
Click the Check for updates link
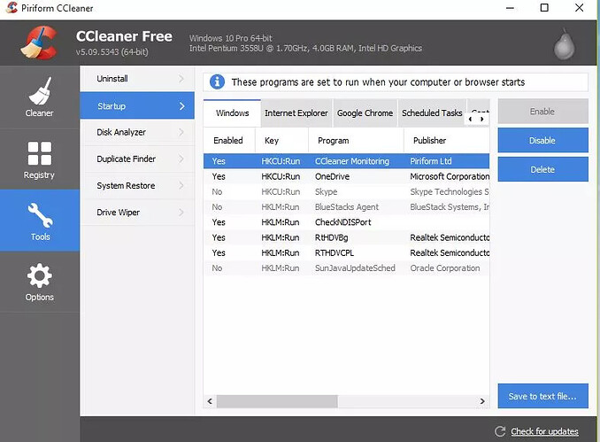click(x=544, y=431)
